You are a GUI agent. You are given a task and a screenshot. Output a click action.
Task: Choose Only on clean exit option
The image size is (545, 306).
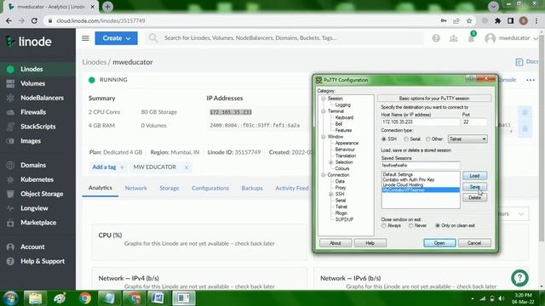[438, 226]
